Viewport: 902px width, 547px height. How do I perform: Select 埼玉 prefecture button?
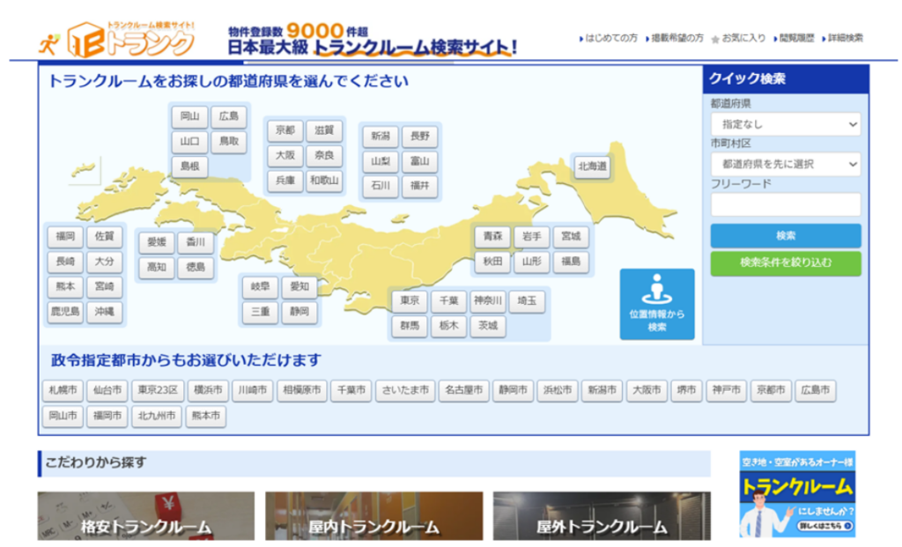(527, 301)
